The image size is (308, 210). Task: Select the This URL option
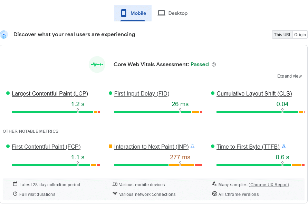coord(282,34)
